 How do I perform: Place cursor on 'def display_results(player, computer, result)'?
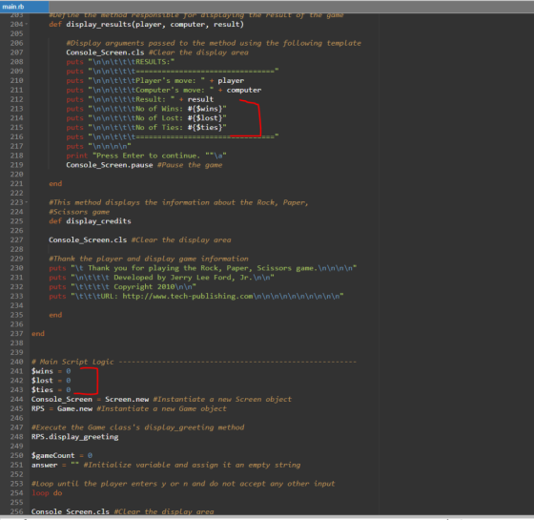pos(146,25)
